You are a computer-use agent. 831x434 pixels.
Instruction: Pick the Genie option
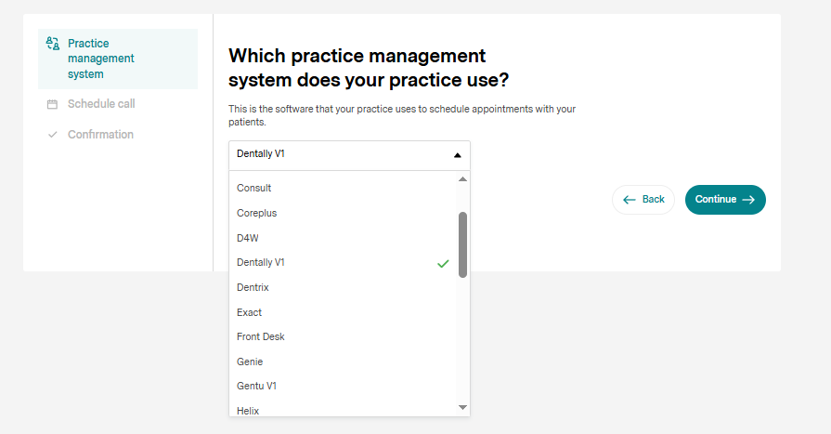[251, 362]
